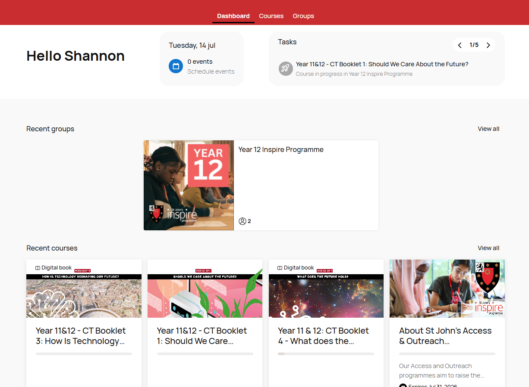The height and width of the screenshot is (387, 529).
Task: Click Digital book label on CT Booklet 3 card
Action: pos(57,268)
